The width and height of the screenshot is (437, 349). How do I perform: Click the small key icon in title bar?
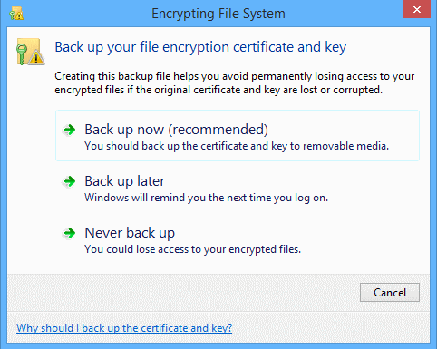[16, 13]
